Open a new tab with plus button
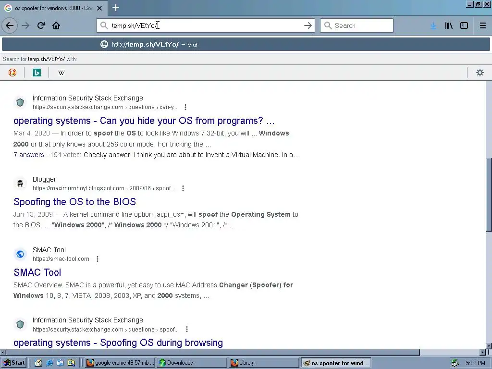 coord(116,8)
